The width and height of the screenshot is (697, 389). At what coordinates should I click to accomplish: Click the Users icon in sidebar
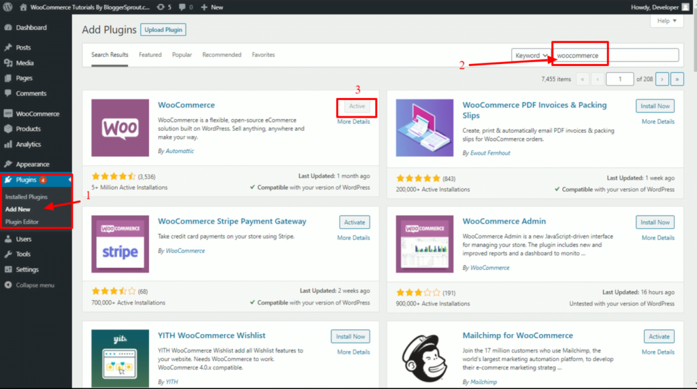coord(8,239)
